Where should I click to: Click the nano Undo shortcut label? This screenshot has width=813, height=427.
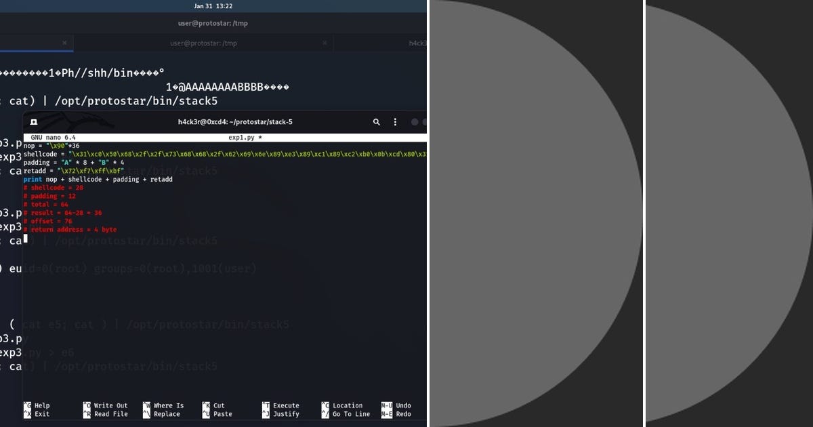point(403,406)
